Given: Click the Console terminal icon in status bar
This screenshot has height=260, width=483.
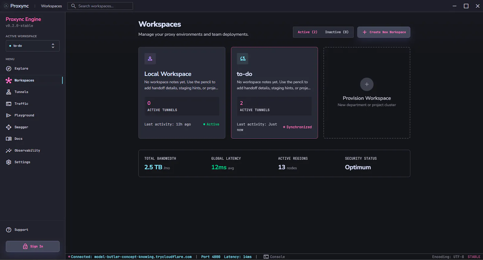Looking at the screenshot, I should click(266, 257).
